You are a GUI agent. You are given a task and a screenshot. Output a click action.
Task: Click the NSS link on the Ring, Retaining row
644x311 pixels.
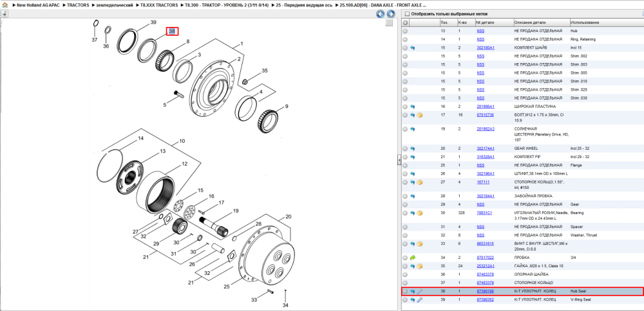coord(480,39)
